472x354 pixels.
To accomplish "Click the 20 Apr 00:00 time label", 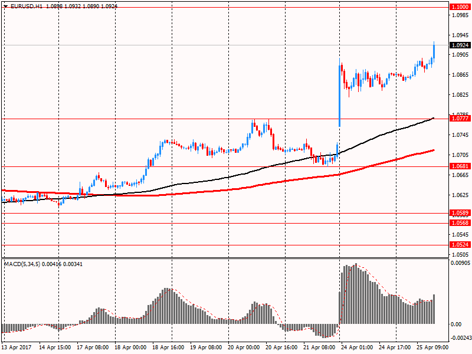I will [244, 348].
